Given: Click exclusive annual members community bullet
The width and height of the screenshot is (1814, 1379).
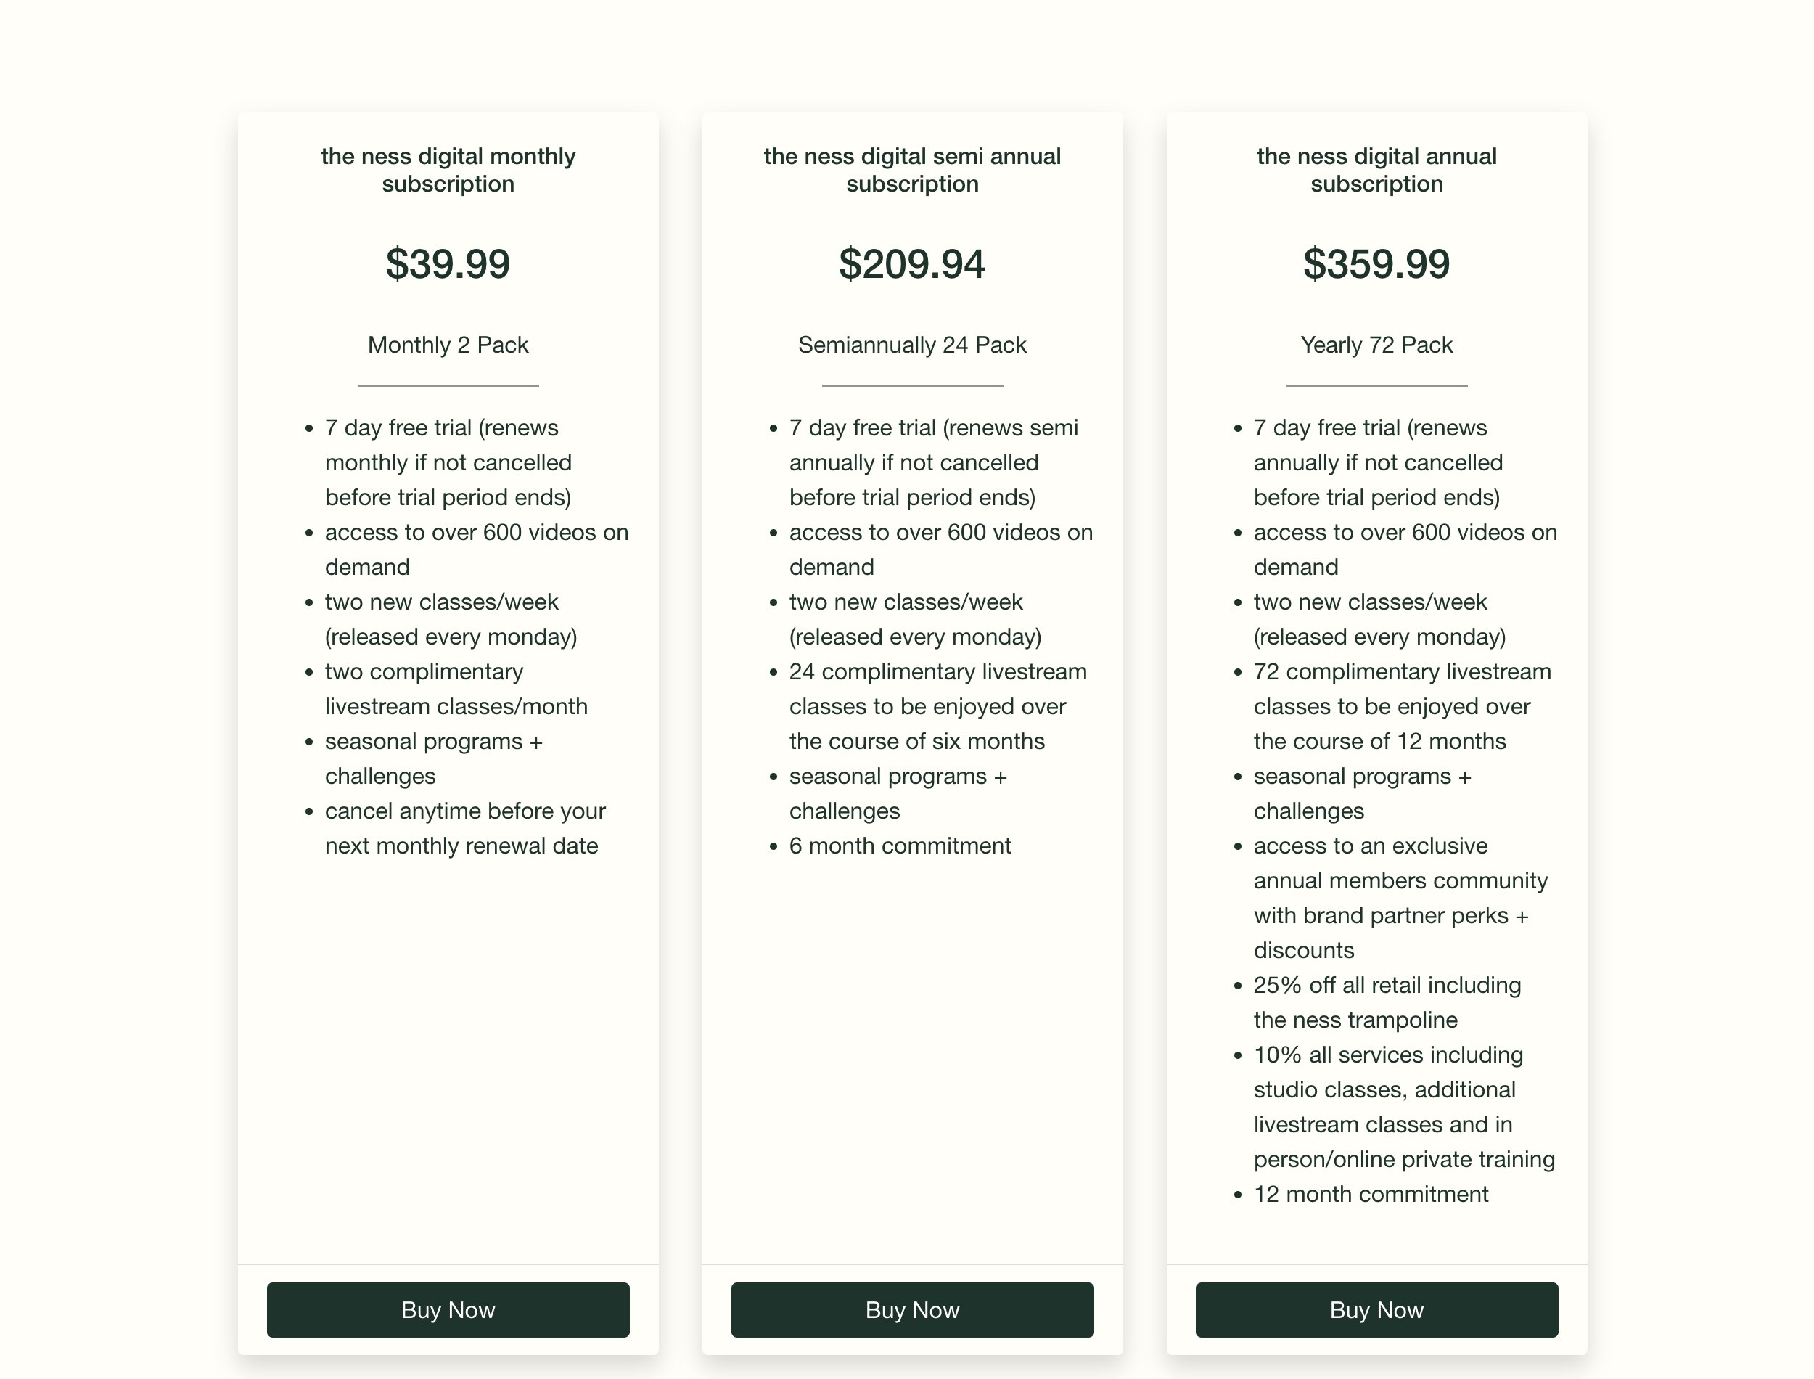Looking at the screenshot, I should click(x=1400, y=898).
